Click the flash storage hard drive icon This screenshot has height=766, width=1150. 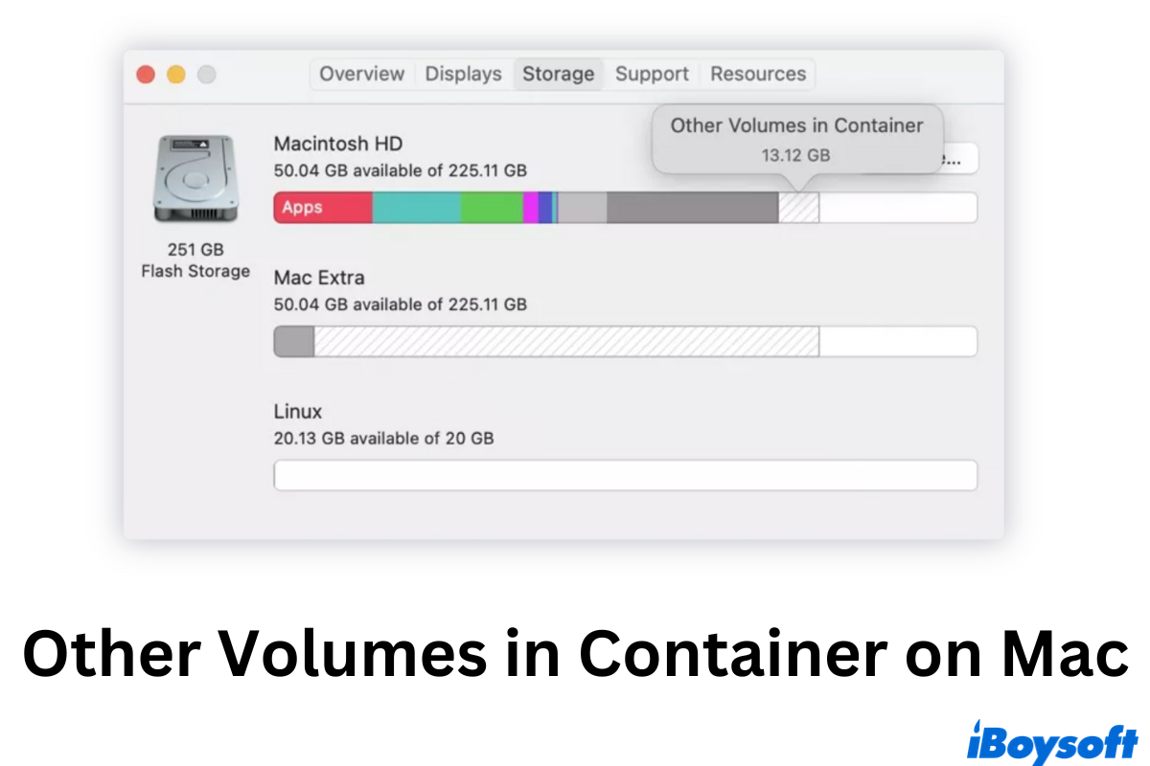(x=195, y=179)
